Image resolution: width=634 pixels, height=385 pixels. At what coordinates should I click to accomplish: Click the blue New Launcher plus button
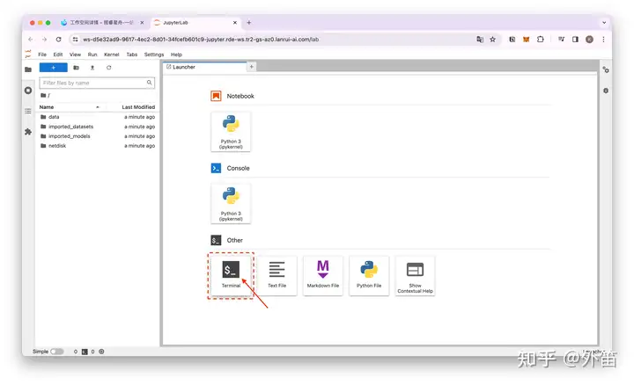pyautogui.click(x=54, y=68)
